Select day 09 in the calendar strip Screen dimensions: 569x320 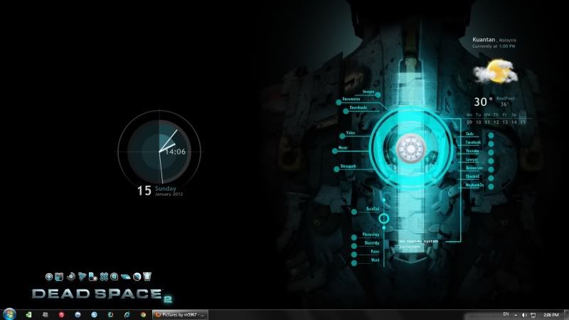(x=469, y=122)
